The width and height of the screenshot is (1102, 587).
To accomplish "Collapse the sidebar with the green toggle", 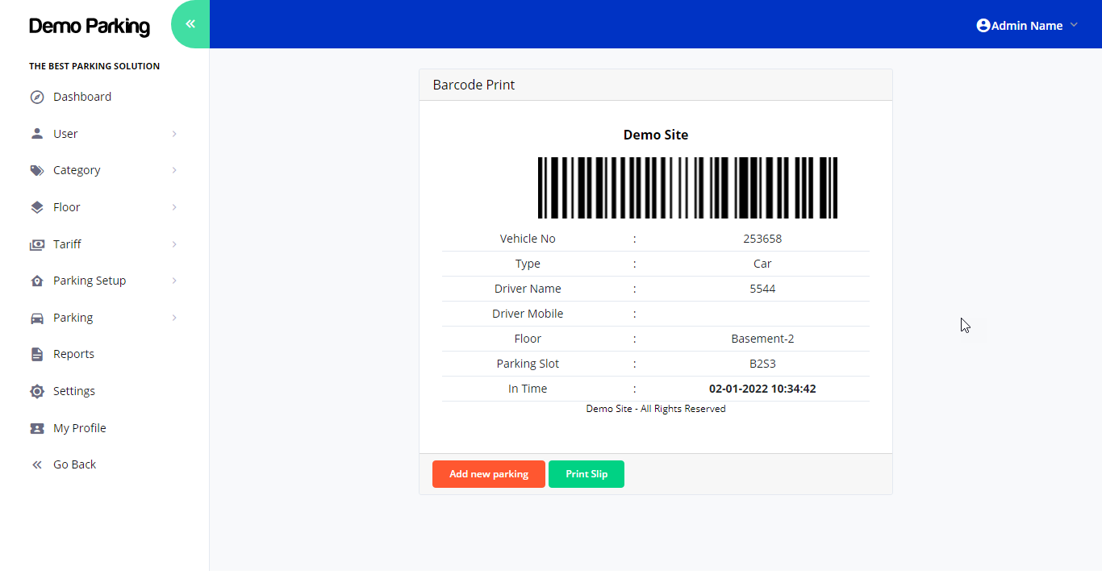I will (190, 24).
